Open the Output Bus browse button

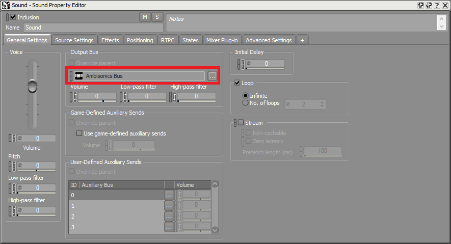(213, 76)
